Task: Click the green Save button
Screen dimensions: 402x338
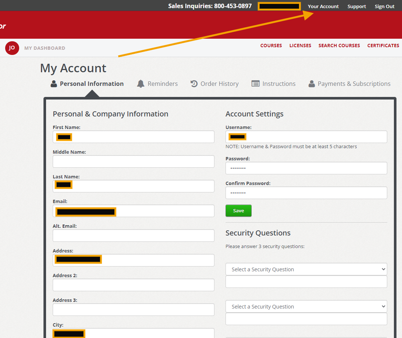Action: (x=238, y=210)
